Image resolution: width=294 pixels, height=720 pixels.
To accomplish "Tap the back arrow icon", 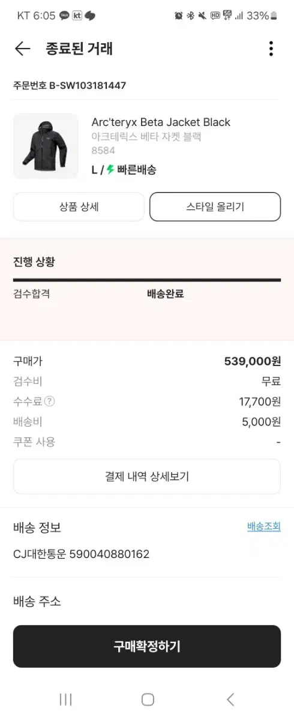I will click(x=22, y=49).
